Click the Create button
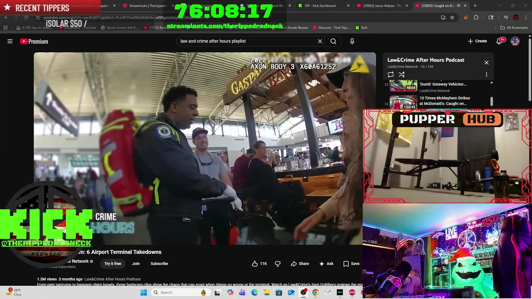The image size is (532, 299). 477,41
